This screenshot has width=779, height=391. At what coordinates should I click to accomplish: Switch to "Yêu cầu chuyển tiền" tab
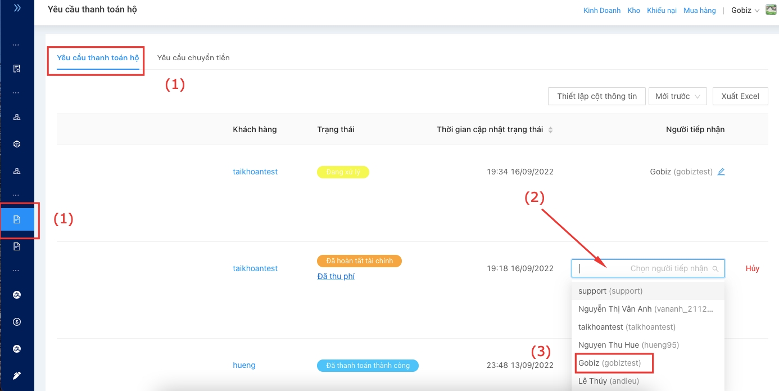(193, 57)
